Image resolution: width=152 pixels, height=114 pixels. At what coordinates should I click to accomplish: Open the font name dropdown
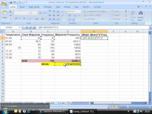[x=28, y=13]
